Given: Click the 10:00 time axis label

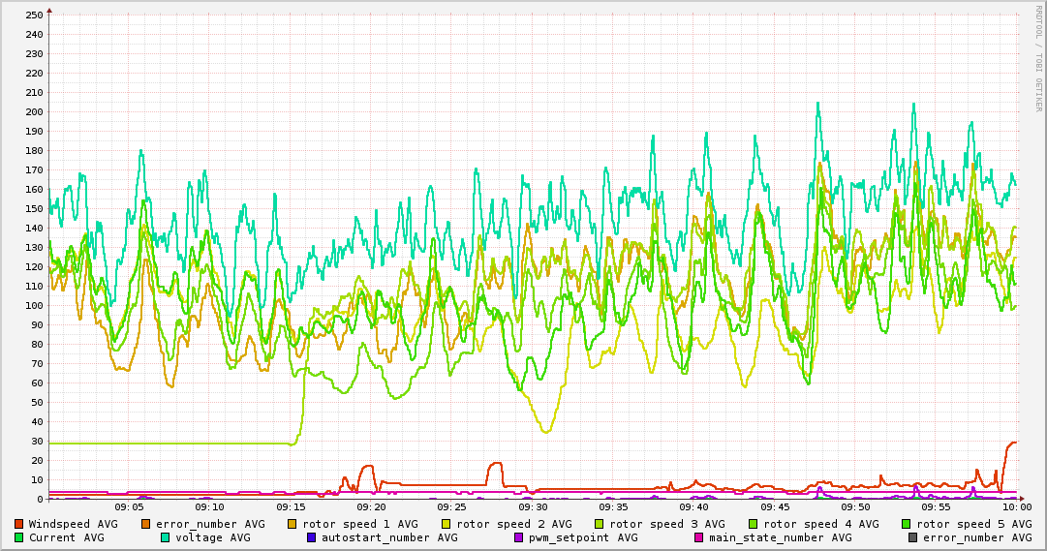Looking at the screenshot, I should click(1017, 507).
